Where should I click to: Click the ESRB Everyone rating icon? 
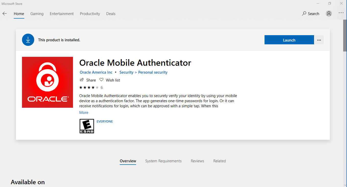(x=87, y=126)
